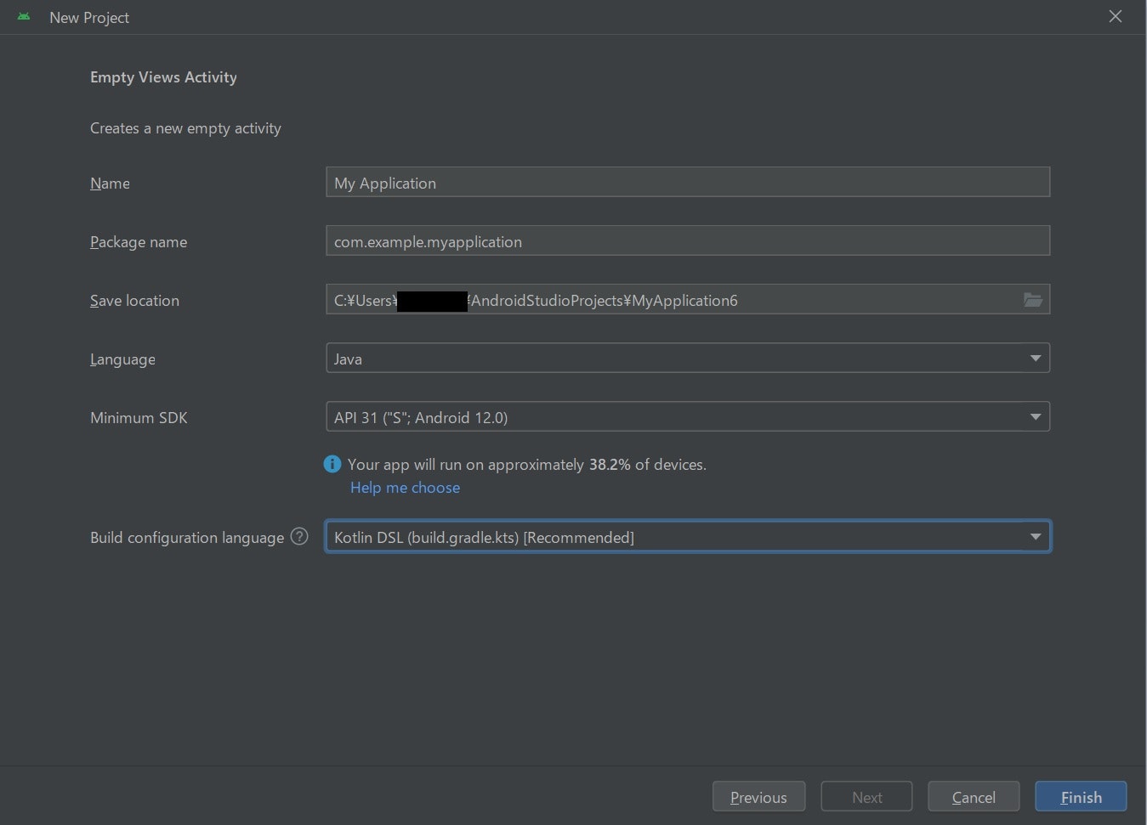Expand the Language dropdown arrow

pos(1035,359)
